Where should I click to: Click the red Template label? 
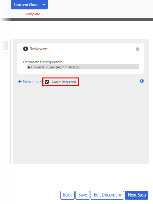pyautogui.click(x=33, y=14)
